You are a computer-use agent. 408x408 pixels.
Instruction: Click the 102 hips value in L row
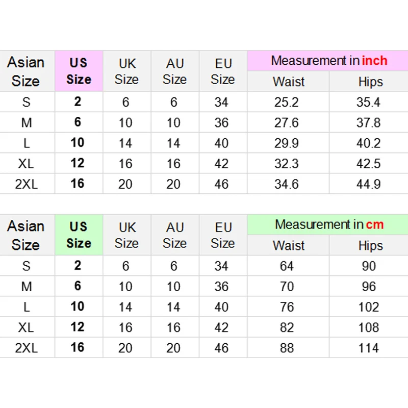pos(368,307)
